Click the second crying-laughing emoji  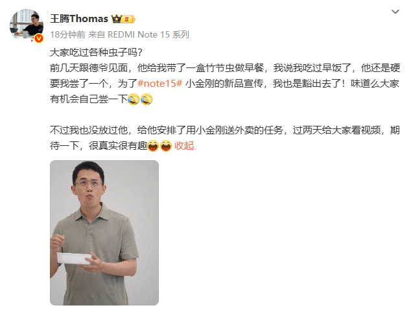click(147, 99)
